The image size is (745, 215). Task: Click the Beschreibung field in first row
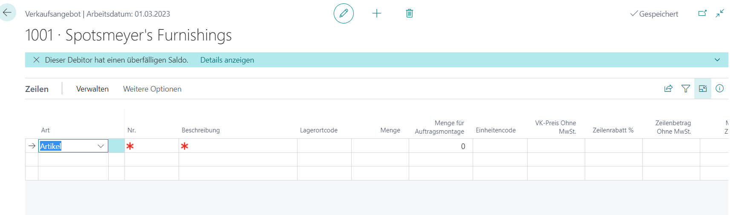pos(238,146)
